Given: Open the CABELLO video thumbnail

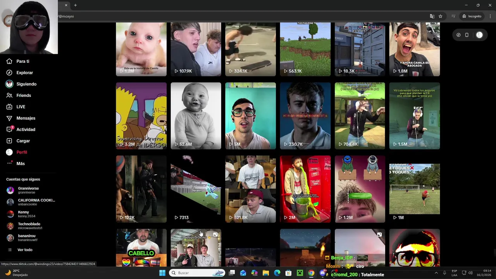Looking at the screenshot, I should click(141, 248).
